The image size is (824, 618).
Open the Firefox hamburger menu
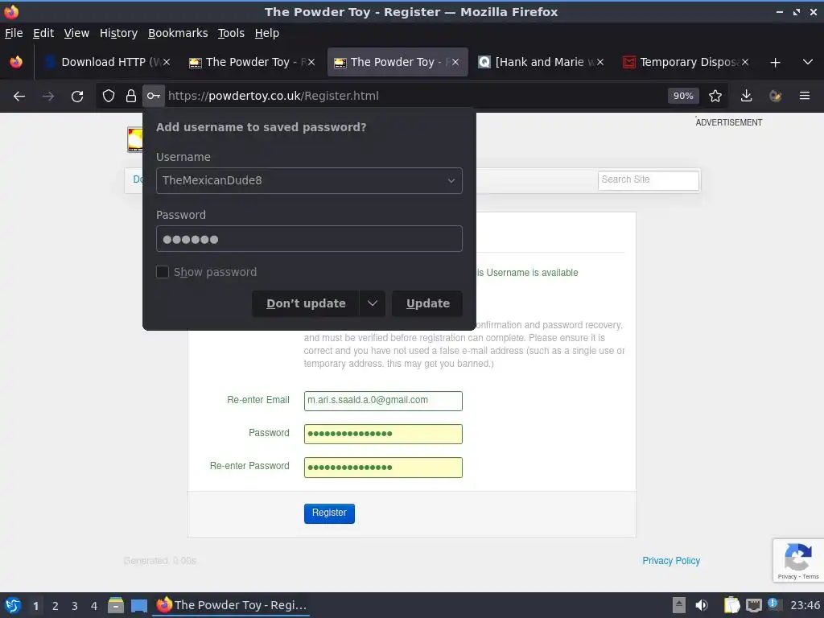(x=805, y=96)
